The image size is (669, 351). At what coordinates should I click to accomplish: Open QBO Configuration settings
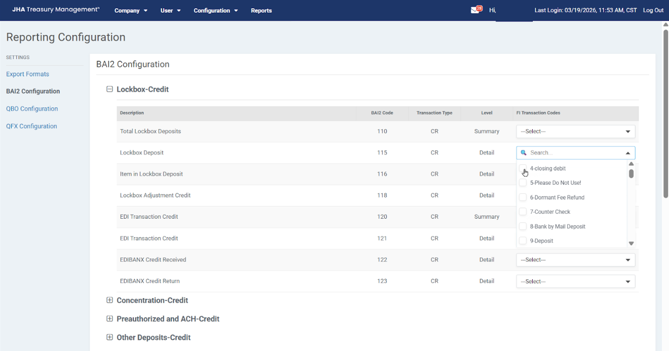(x=32, y=108)
